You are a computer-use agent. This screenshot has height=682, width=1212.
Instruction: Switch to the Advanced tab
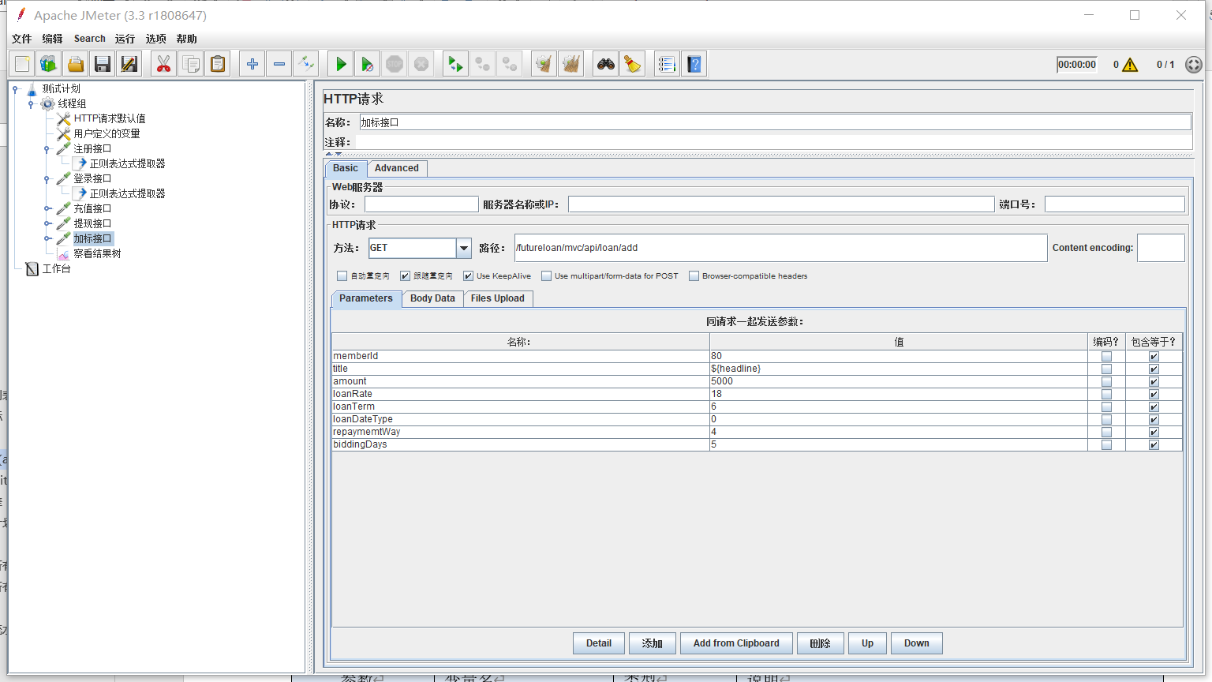[397, 168]
